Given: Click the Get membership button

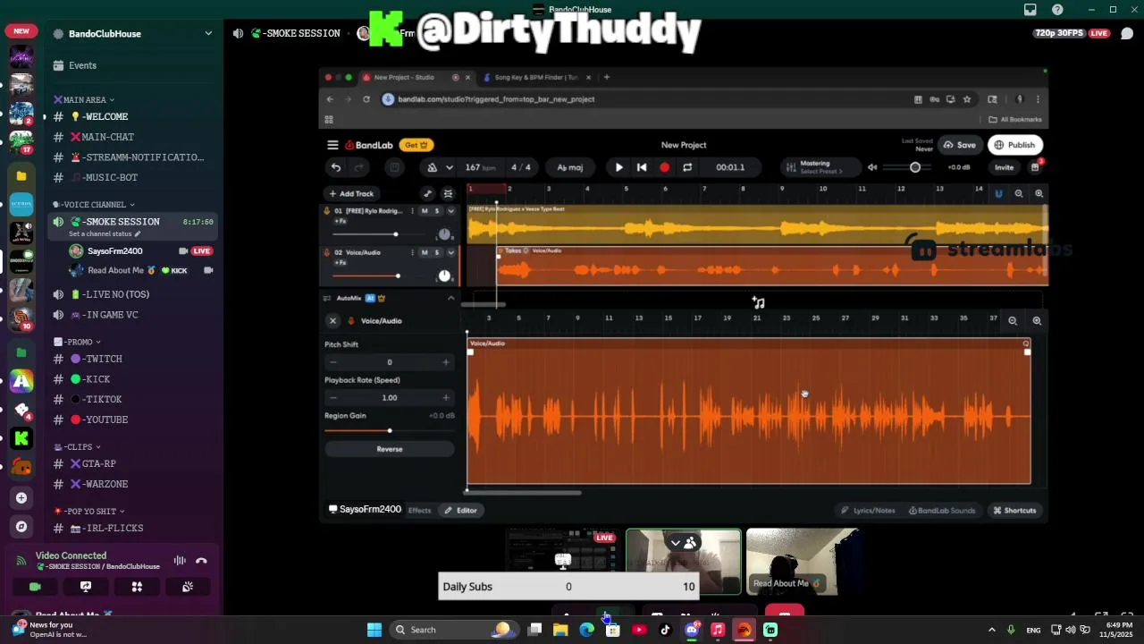Looking at the screenshot, I should pyautogui.click(x=416, y=145).
